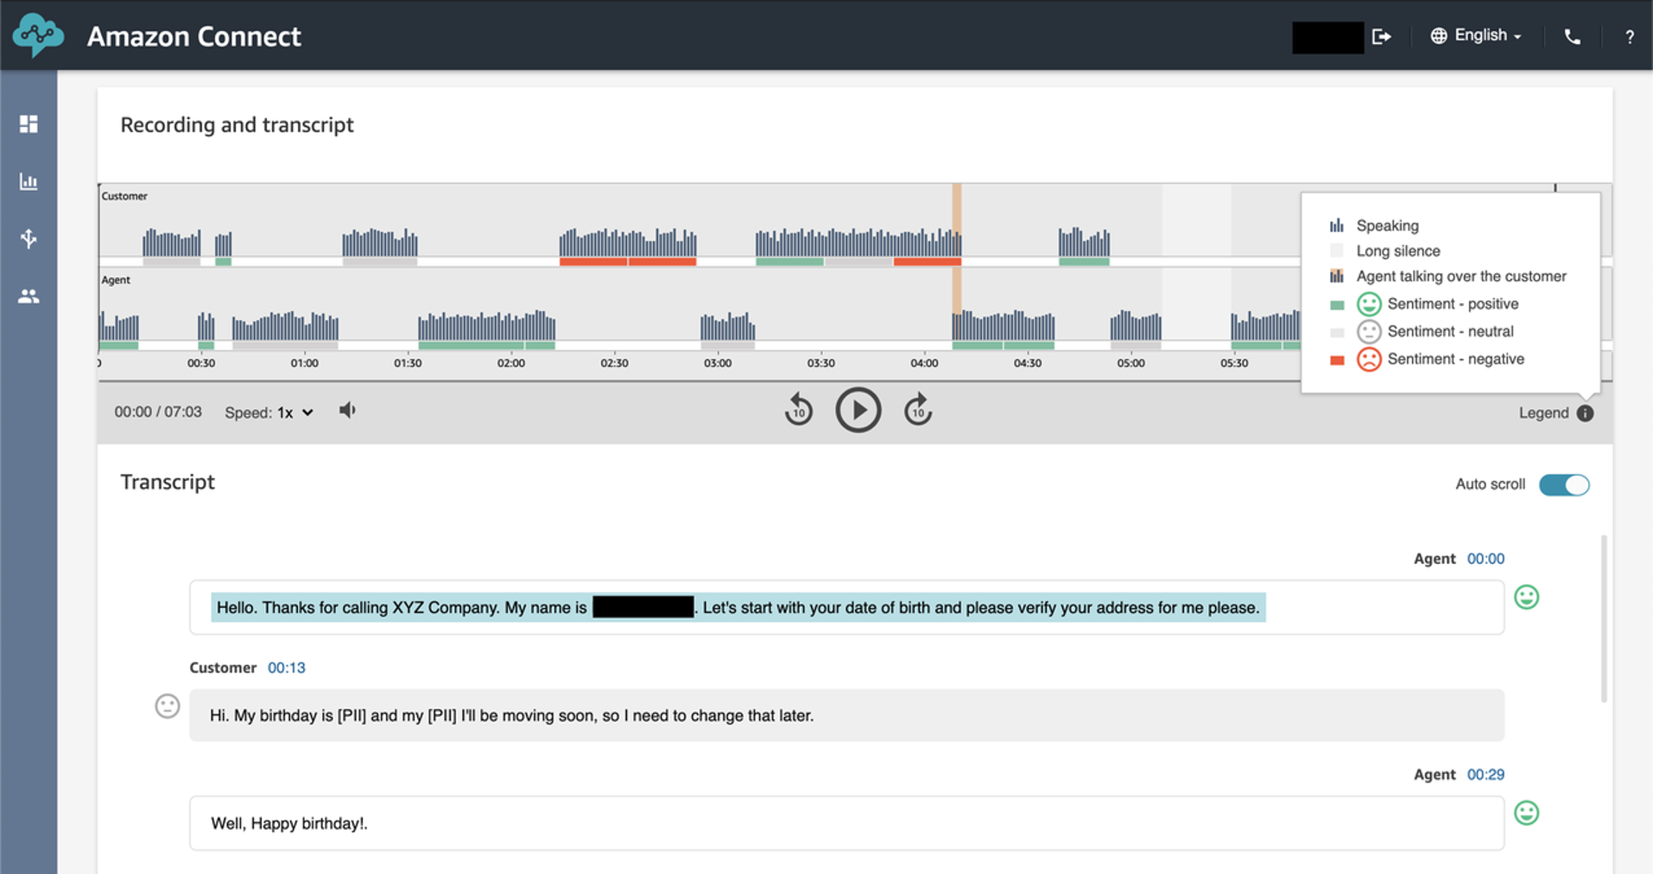Click positive sentiment smiley for Agent 00:29
This screenshot has width=1653, height=874.
coord(1527,813)
